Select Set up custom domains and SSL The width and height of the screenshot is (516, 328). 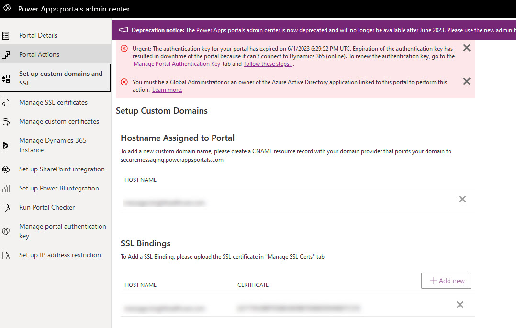click(x=56, y=78)
